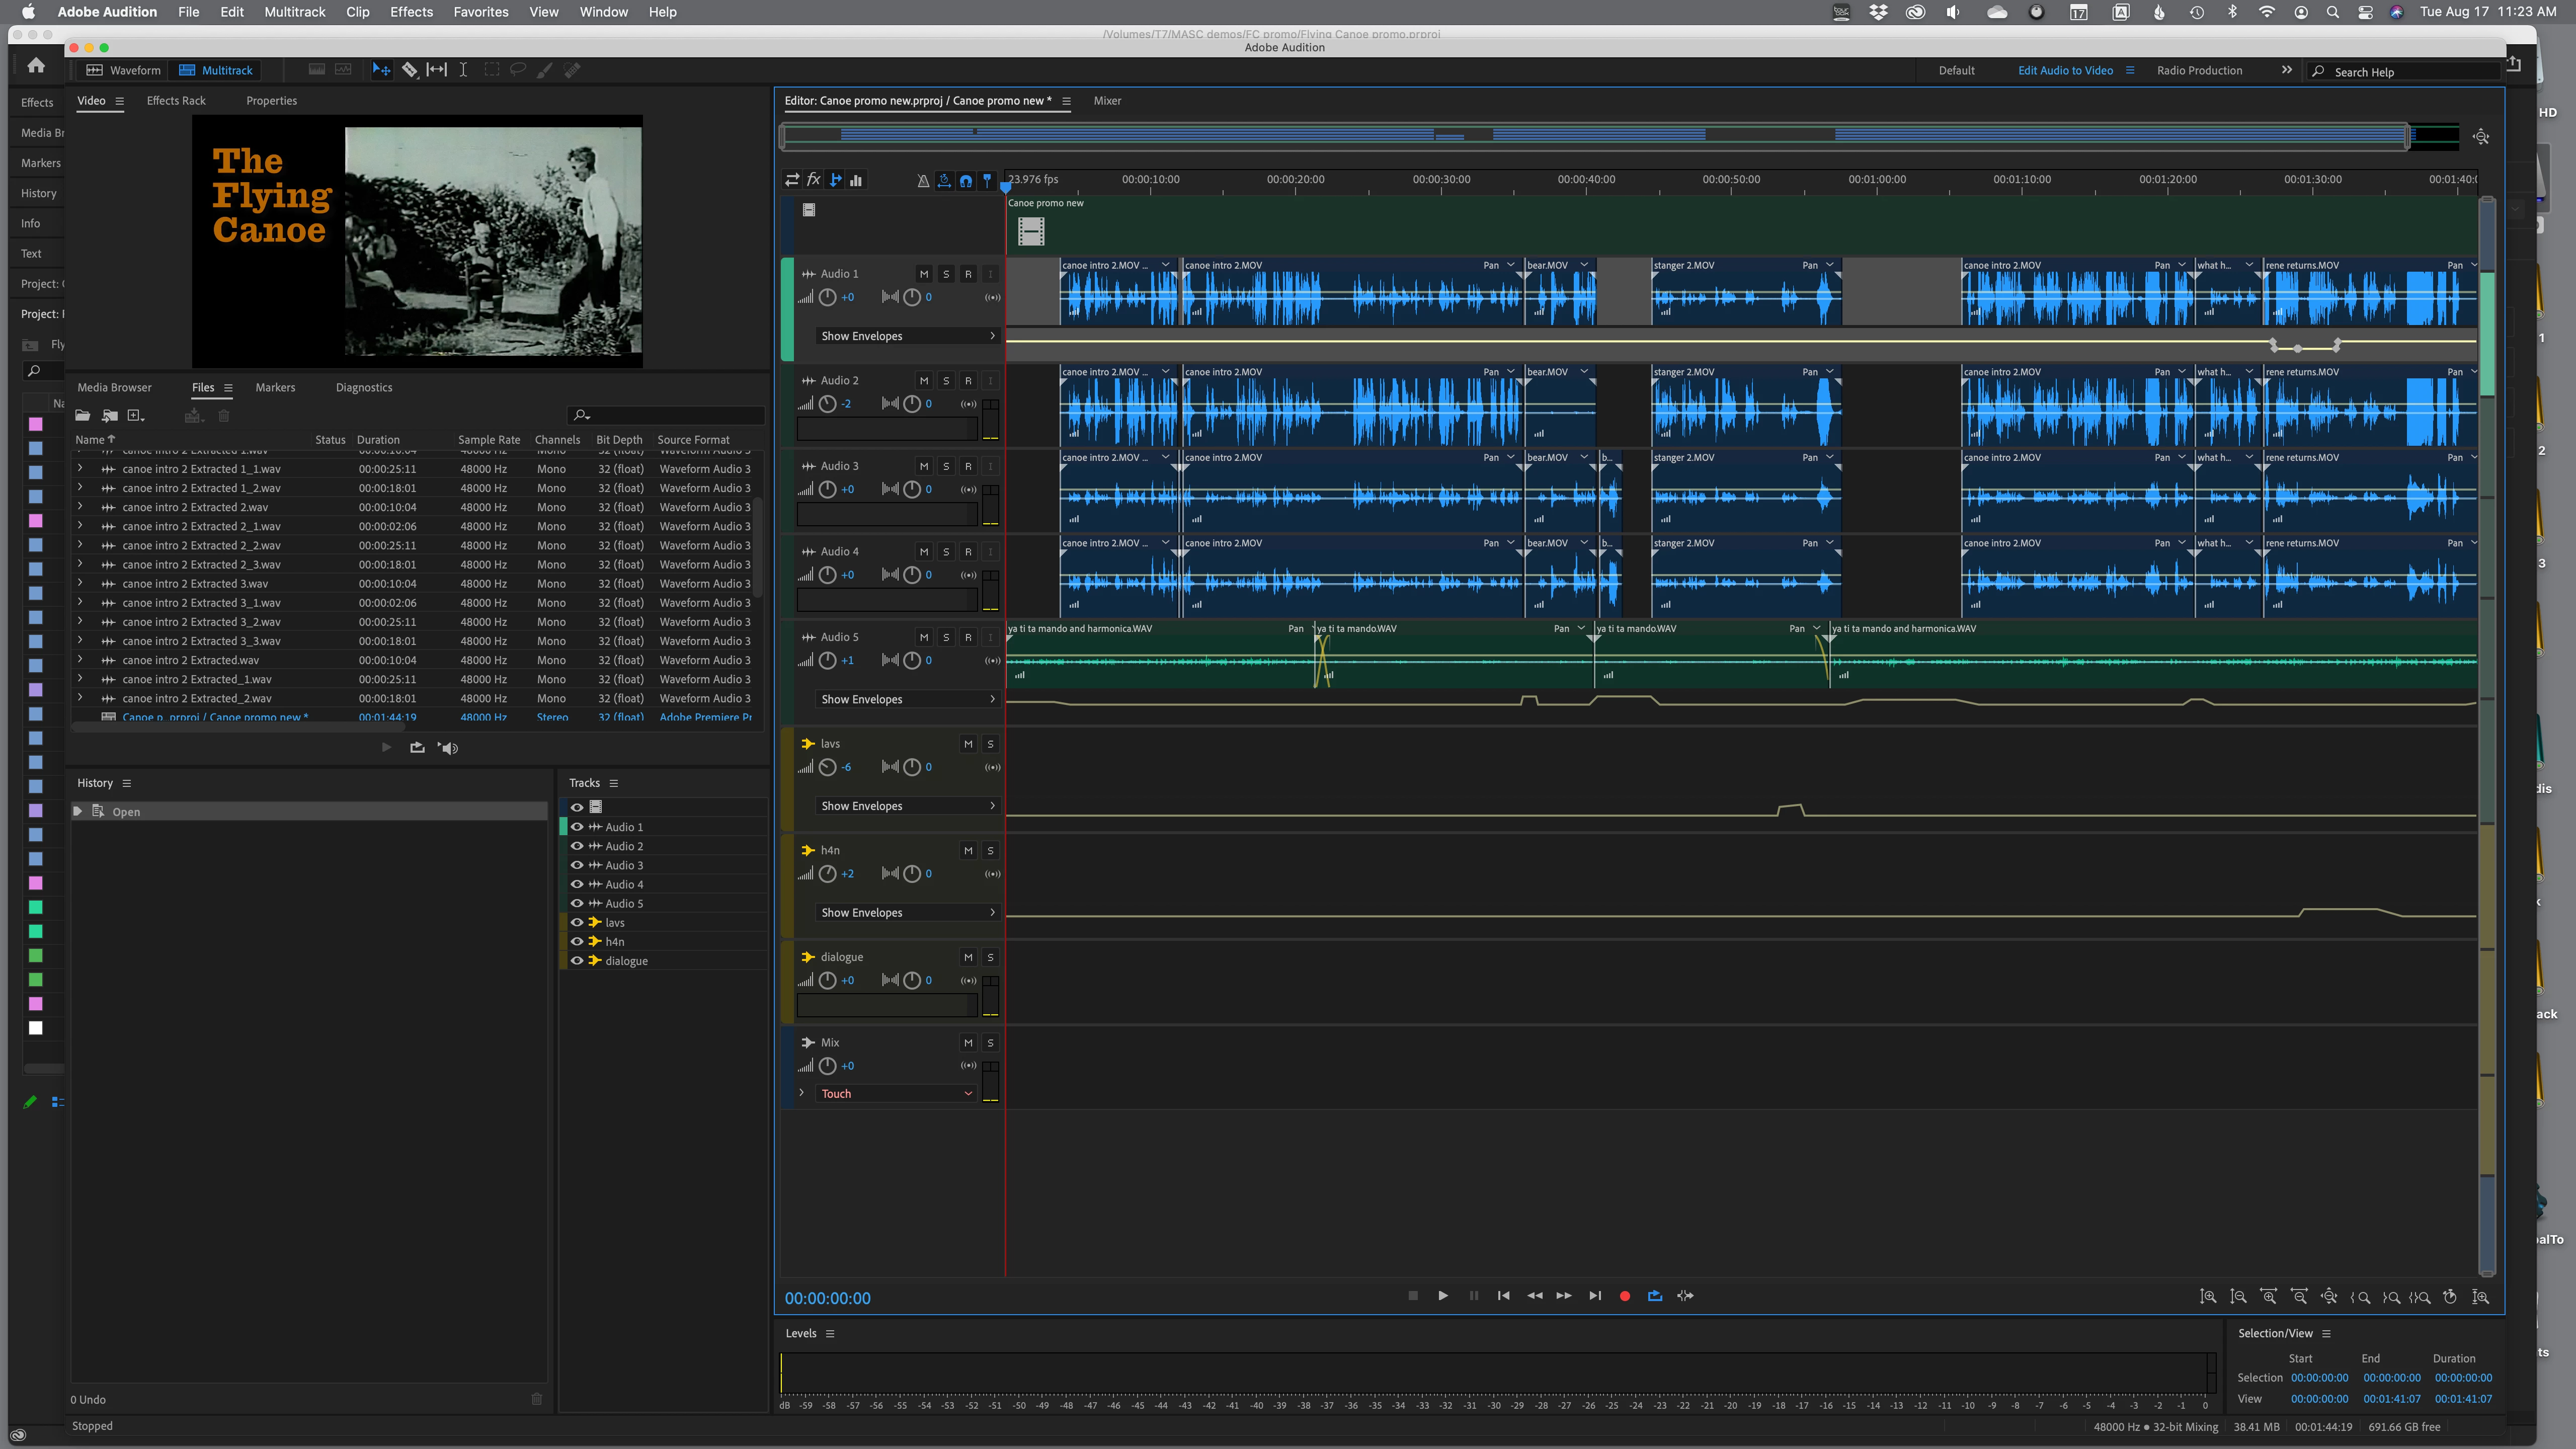The image size is (2576, 1449).
Task: Click the Home icon
Action: (x=36, y=66)
